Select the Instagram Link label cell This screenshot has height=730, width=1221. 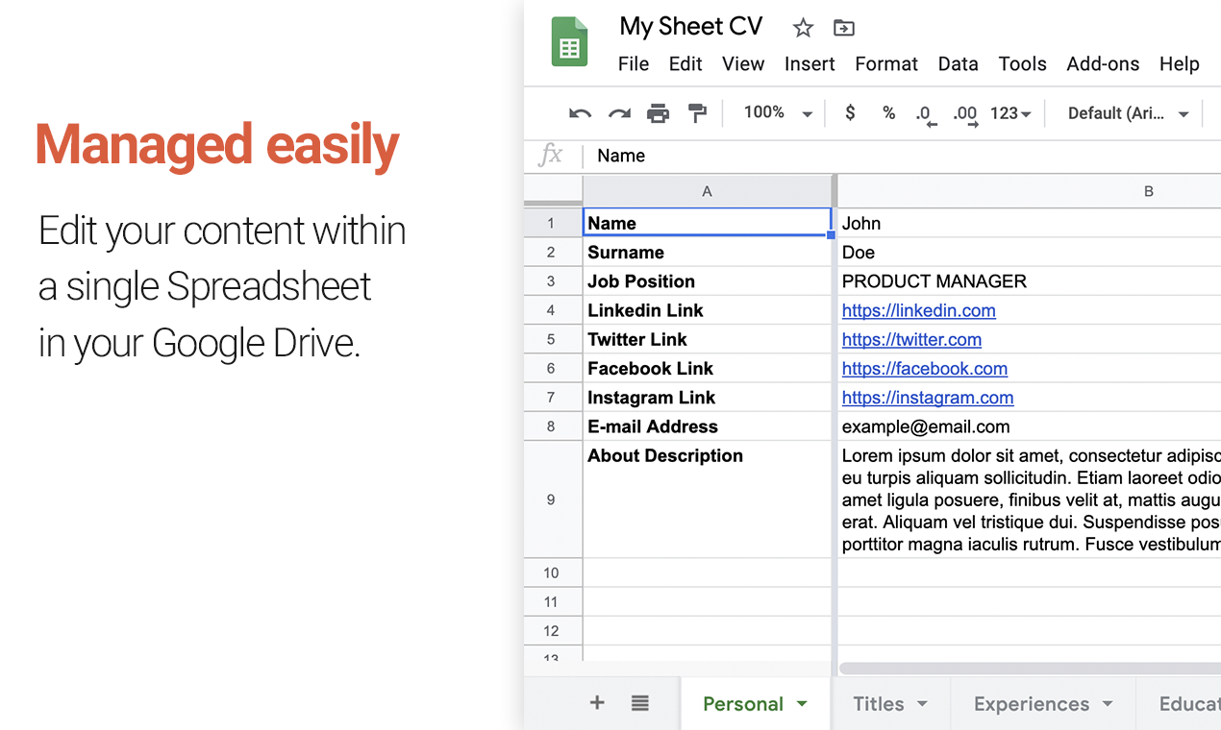pos(707,397)
